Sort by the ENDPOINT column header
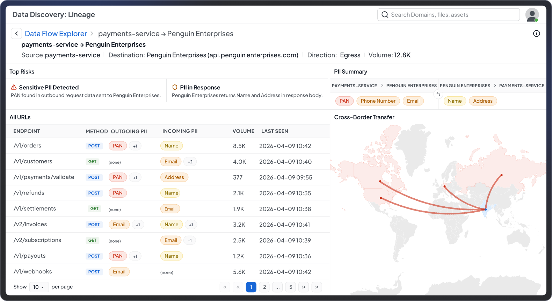The width and height of the screenshot is (552, 301). pos(27,131)
